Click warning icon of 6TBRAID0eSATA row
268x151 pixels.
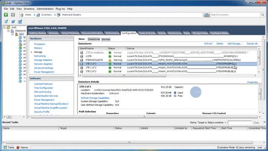(110, 60)
